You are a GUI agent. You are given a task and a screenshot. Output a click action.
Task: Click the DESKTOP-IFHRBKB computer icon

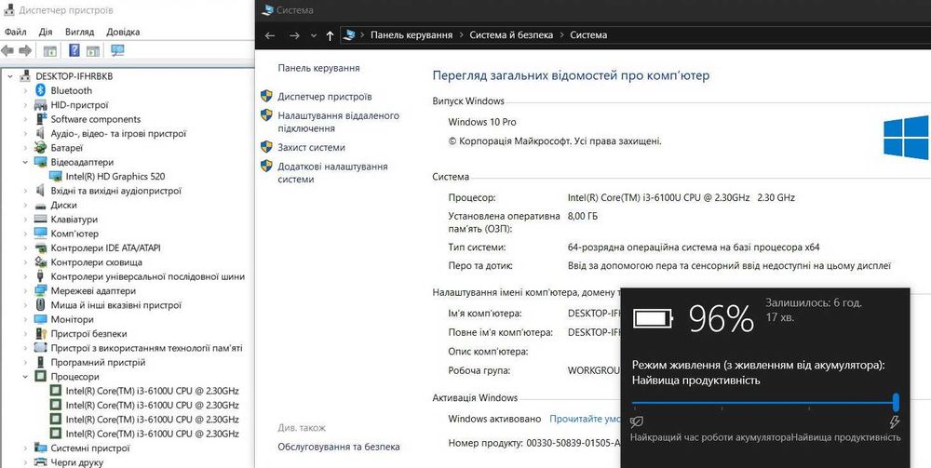[x=25, y=76]
